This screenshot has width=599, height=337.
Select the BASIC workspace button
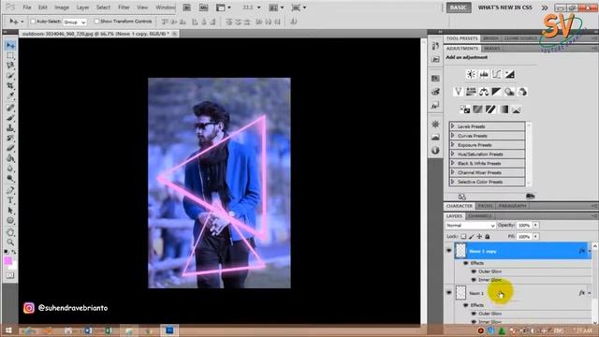pos(459,7)
